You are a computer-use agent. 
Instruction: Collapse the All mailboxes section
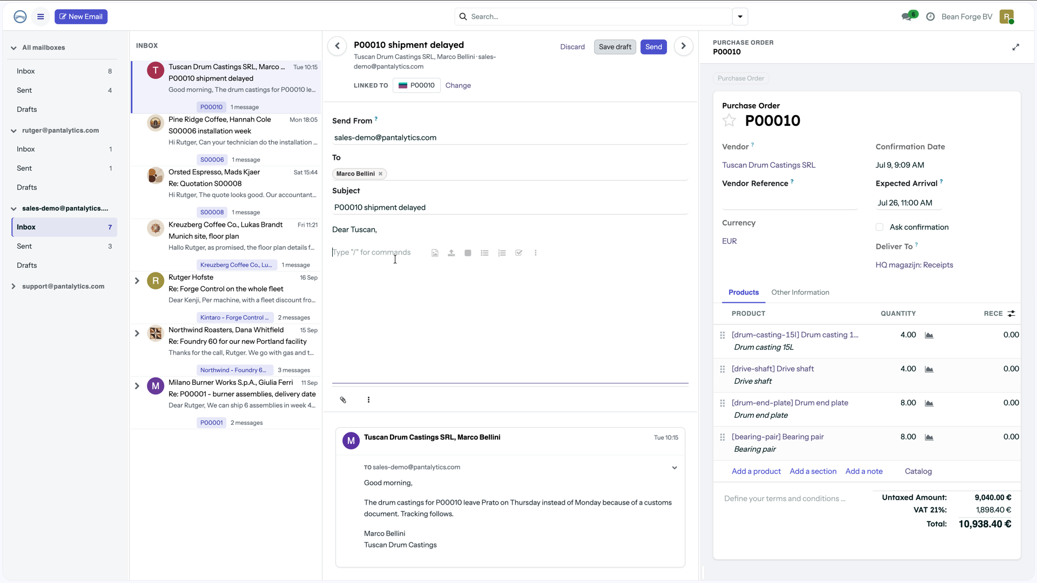coord(14,48)
